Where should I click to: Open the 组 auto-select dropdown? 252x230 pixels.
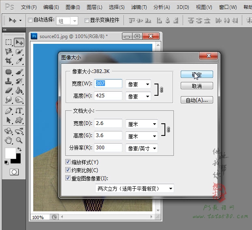(x=67, y=21)
